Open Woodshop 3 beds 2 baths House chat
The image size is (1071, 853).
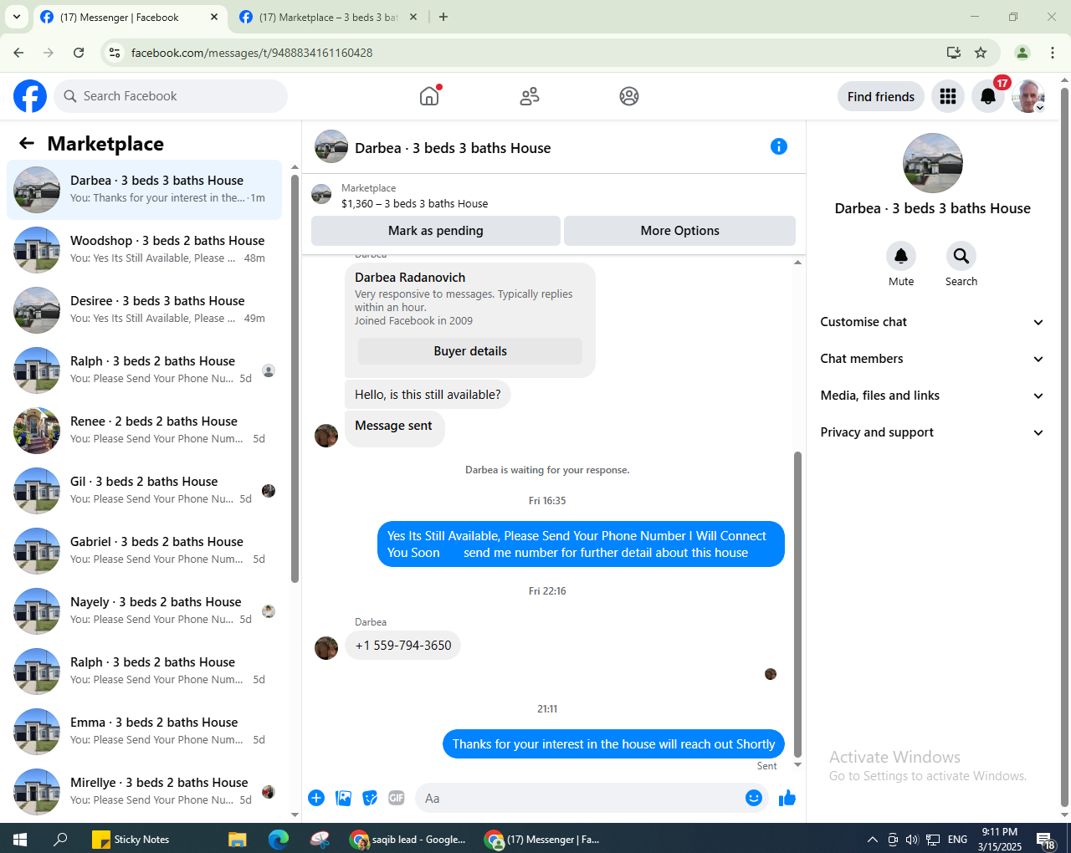(x=145, y=250)
